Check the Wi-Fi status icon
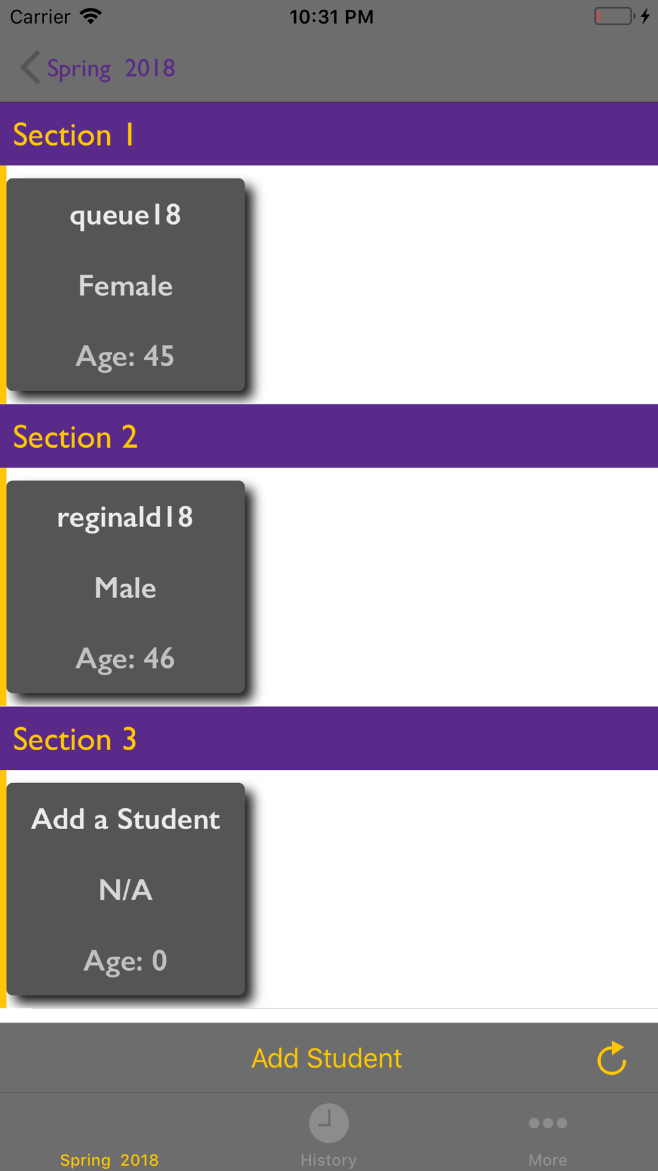Image resolution: width=658 pixels, height=1171 pixels. tap(90, 16)
